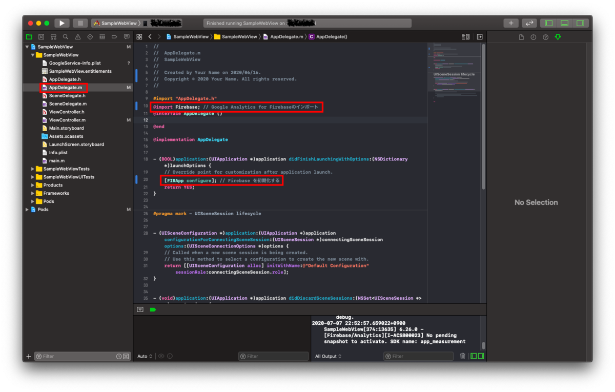Click the console Filter field
Viewport: 615px width, 392px height.
419,356
